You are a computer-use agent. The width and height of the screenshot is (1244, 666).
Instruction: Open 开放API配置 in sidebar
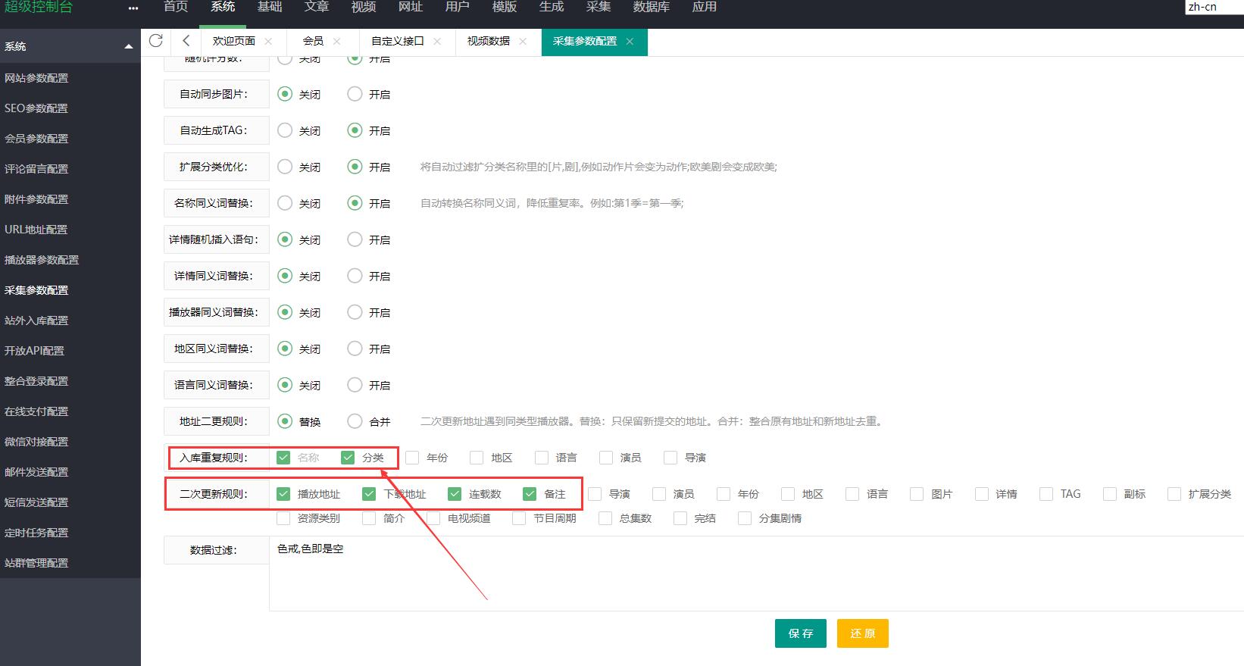pos(34,351)
